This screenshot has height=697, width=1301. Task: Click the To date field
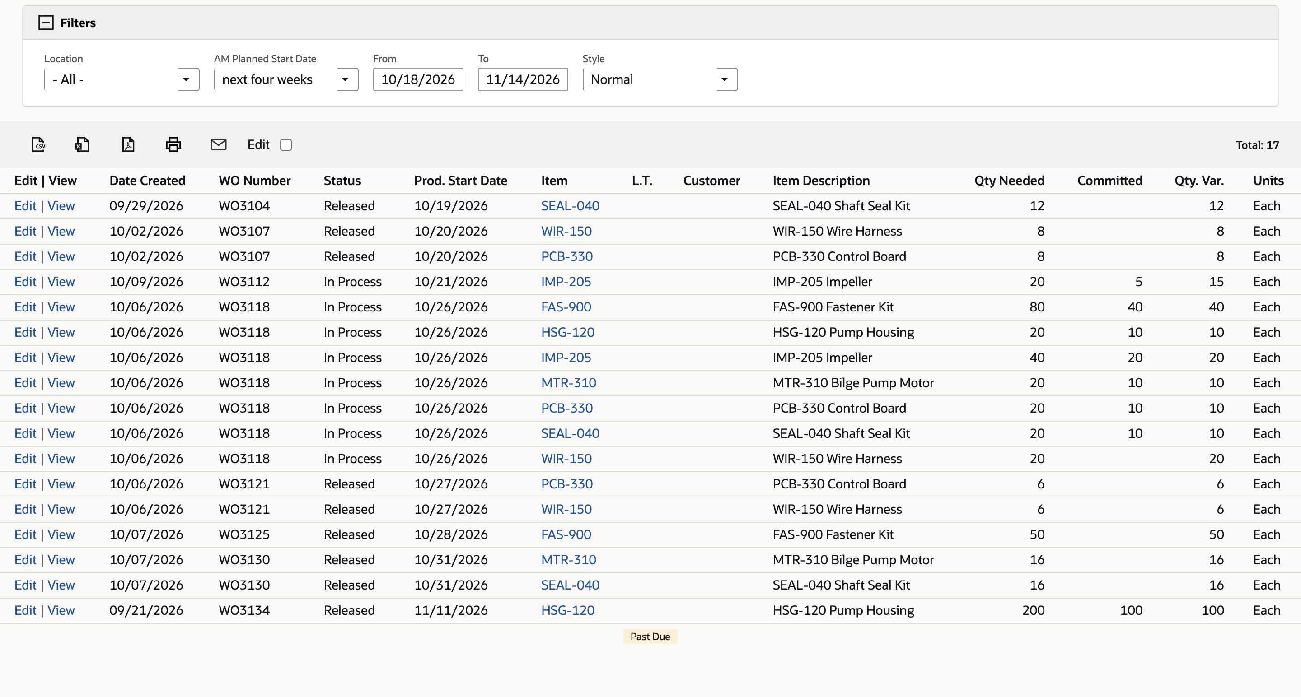[523, 79]
